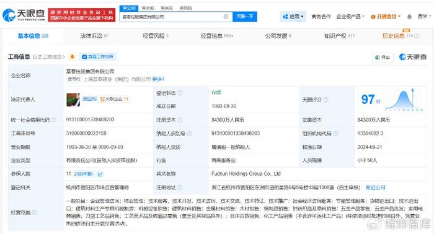The image size is (434, 234).
Task: Select the English name Fuchun Holdings Group
Action: pos(246,174)
